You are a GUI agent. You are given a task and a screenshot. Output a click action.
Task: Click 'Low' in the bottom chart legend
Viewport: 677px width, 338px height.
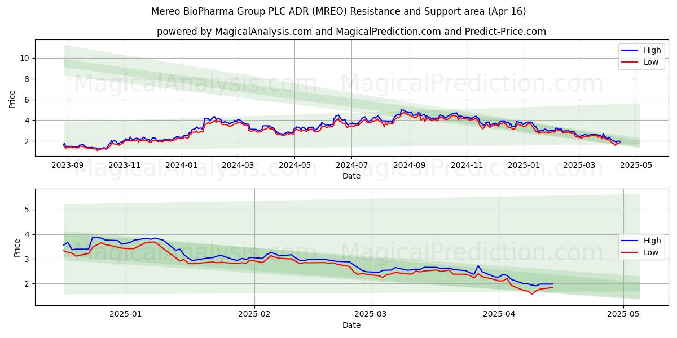pos(651,252)
